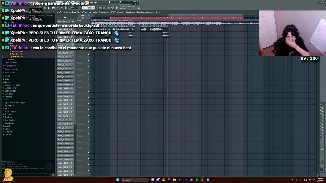Expand the Packs folder in browser

tap(7, 108)
